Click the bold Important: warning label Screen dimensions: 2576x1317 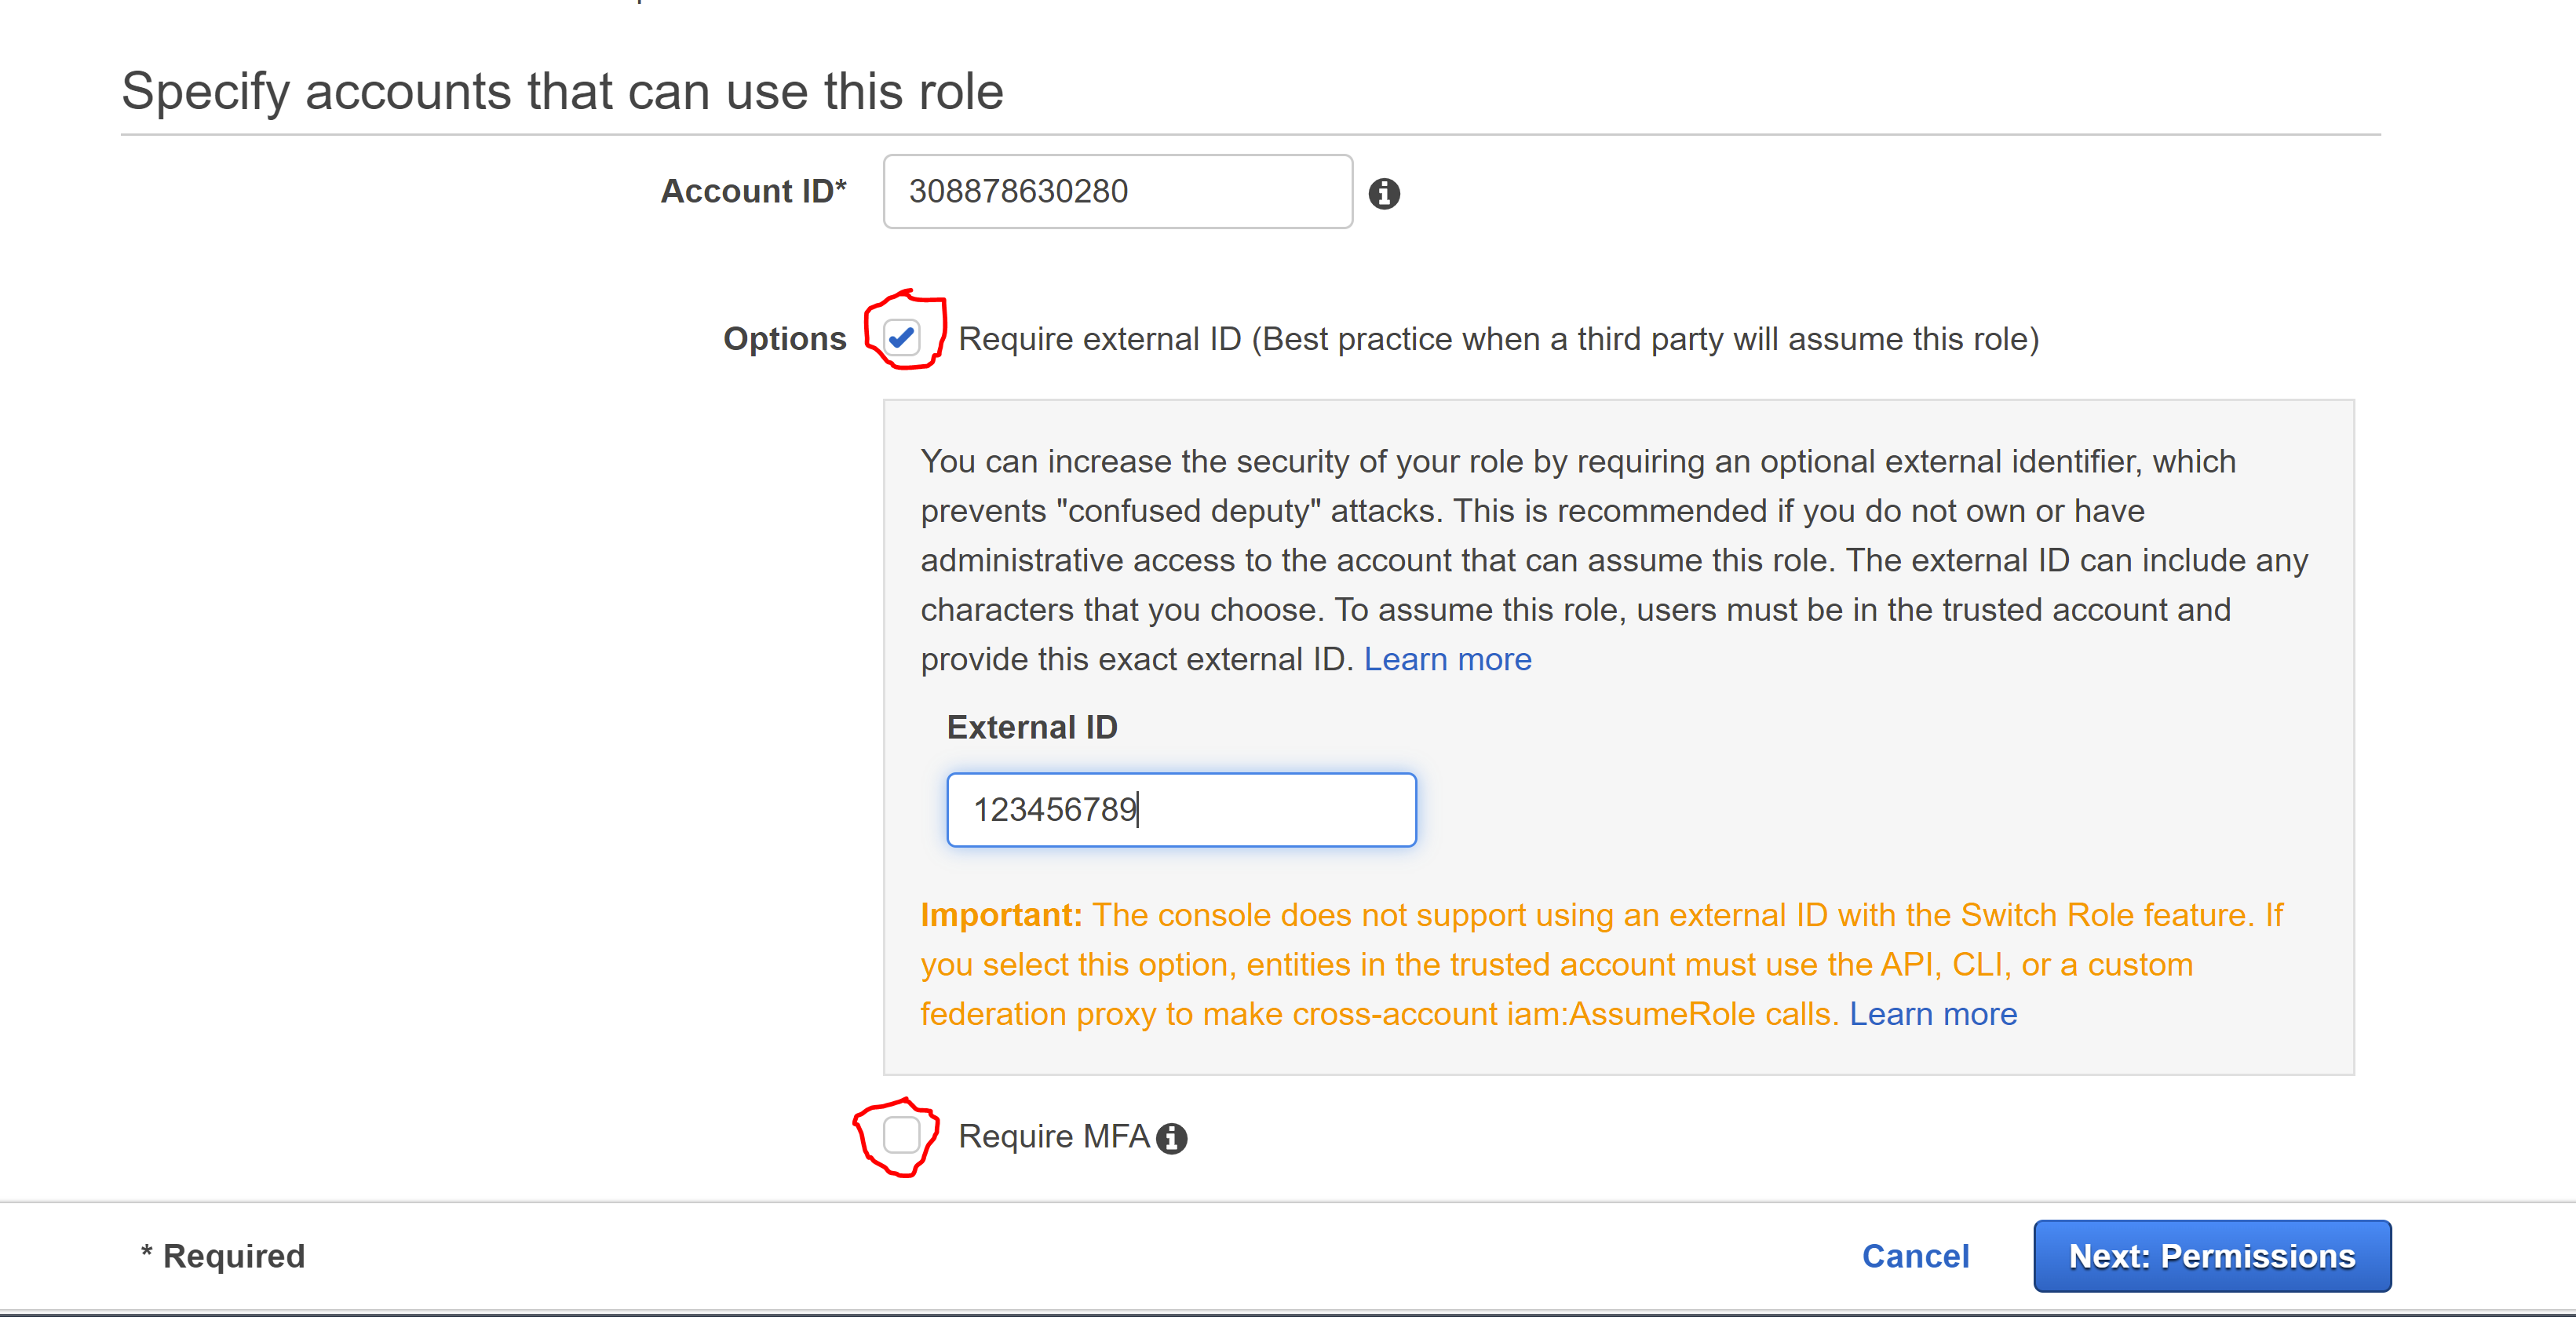pos(1001,915)
